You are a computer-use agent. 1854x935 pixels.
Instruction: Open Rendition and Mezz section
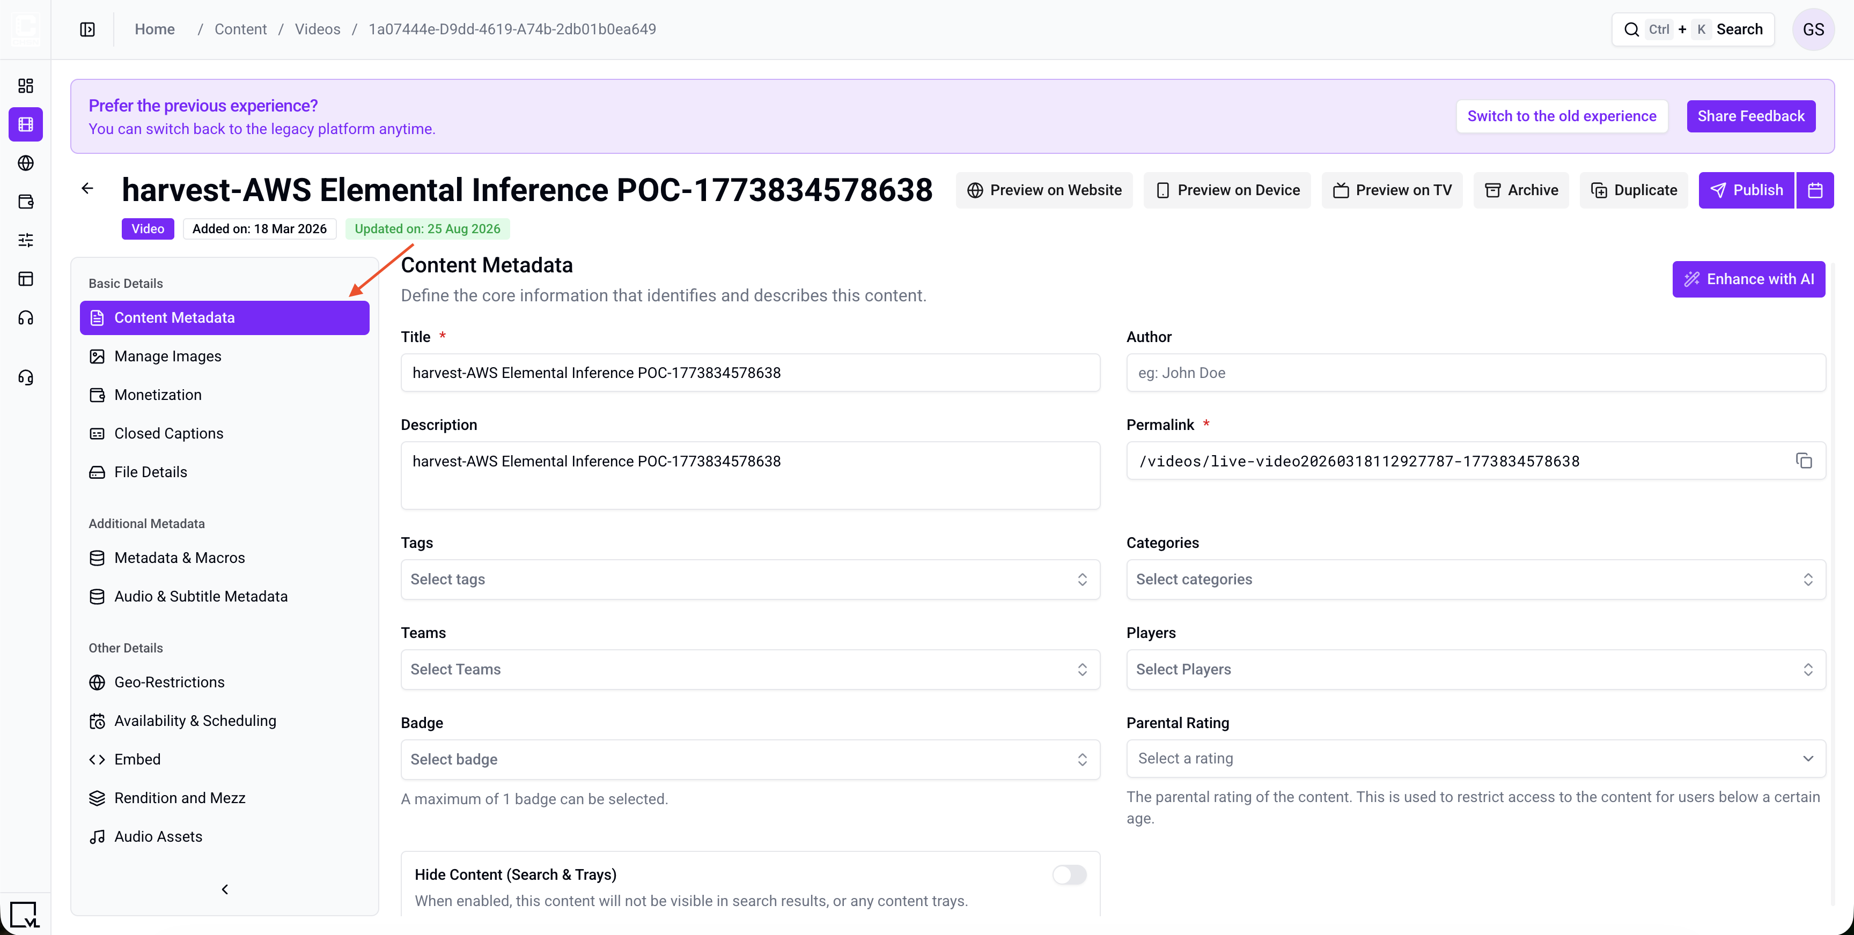[225, 798]
